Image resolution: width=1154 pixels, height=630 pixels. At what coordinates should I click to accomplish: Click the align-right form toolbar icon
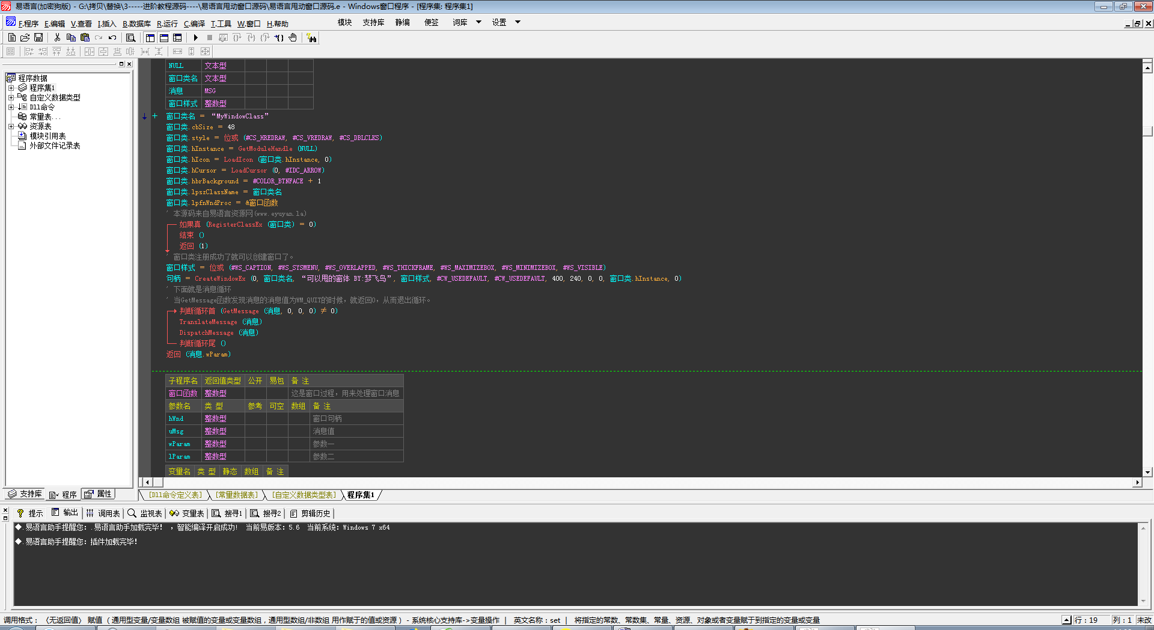point(43,52)
